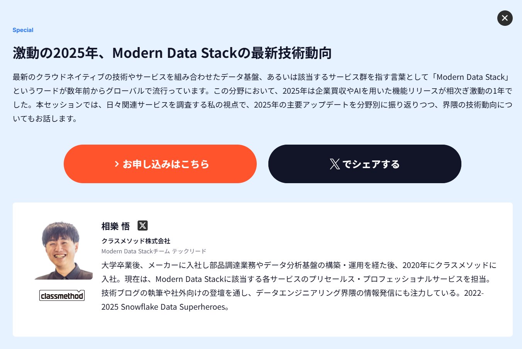Viewport: 522px width, 349px height.
Task: Click the description's last line いてもお話しします
Action: (45, 119)
